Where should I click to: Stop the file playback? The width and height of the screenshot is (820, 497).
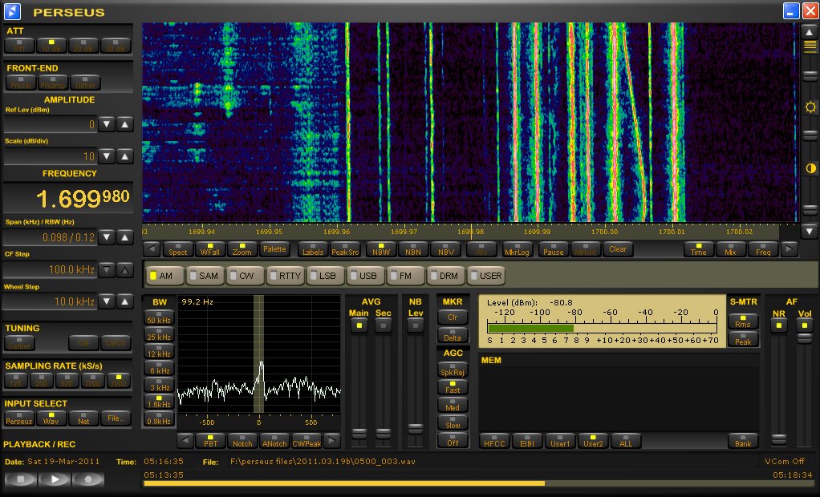[20, 479]
